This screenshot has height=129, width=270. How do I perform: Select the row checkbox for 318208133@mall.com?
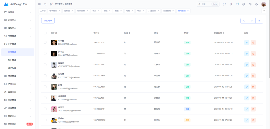[x=45, y=87]
